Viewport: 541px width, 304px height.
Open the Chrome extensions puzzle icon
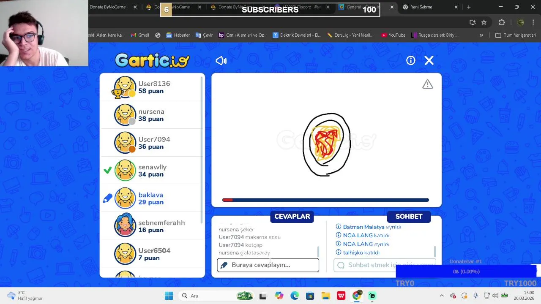[x=502, y=22]
